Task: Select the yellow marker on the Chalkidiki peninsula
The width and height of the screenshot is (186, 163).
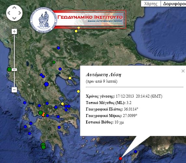Action: pyautogui.click(x=70, y=78)
